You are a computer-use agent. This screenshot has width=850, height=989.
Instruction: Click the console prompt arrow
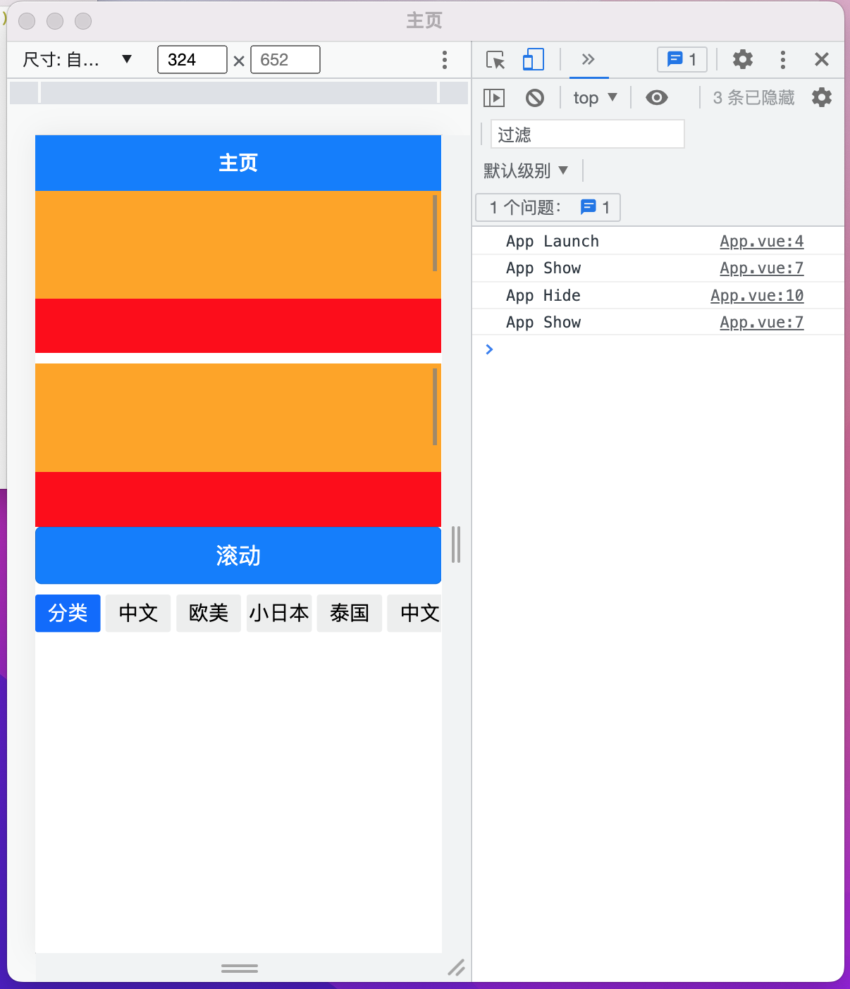pos(489,349)
